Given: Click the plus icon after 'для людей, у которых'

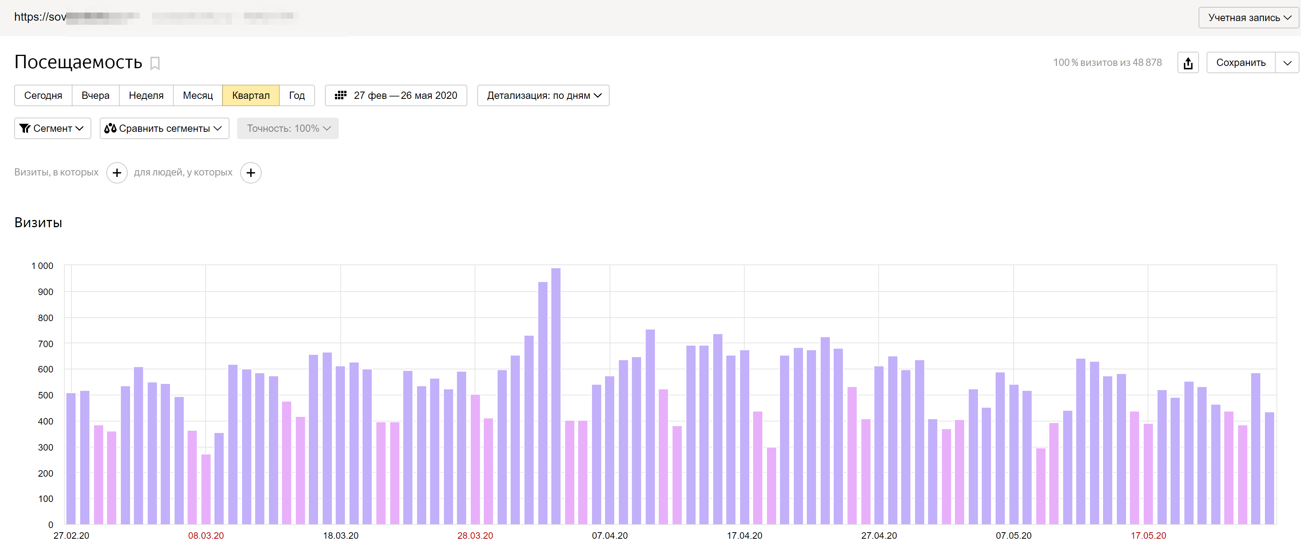Looking at the screenshot, I should click(x=251, y=173).
